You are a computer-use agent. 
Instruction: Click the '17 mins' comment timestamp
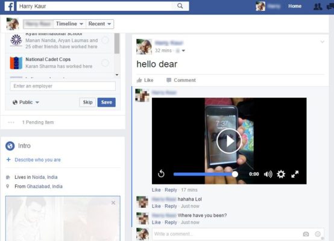(x=189, y=190)
